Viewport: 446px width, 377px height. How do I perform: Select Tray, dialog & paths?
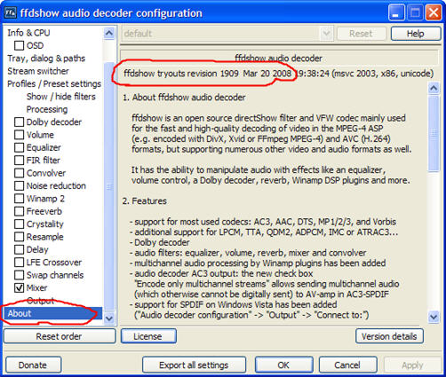click(x=46, y=59)
